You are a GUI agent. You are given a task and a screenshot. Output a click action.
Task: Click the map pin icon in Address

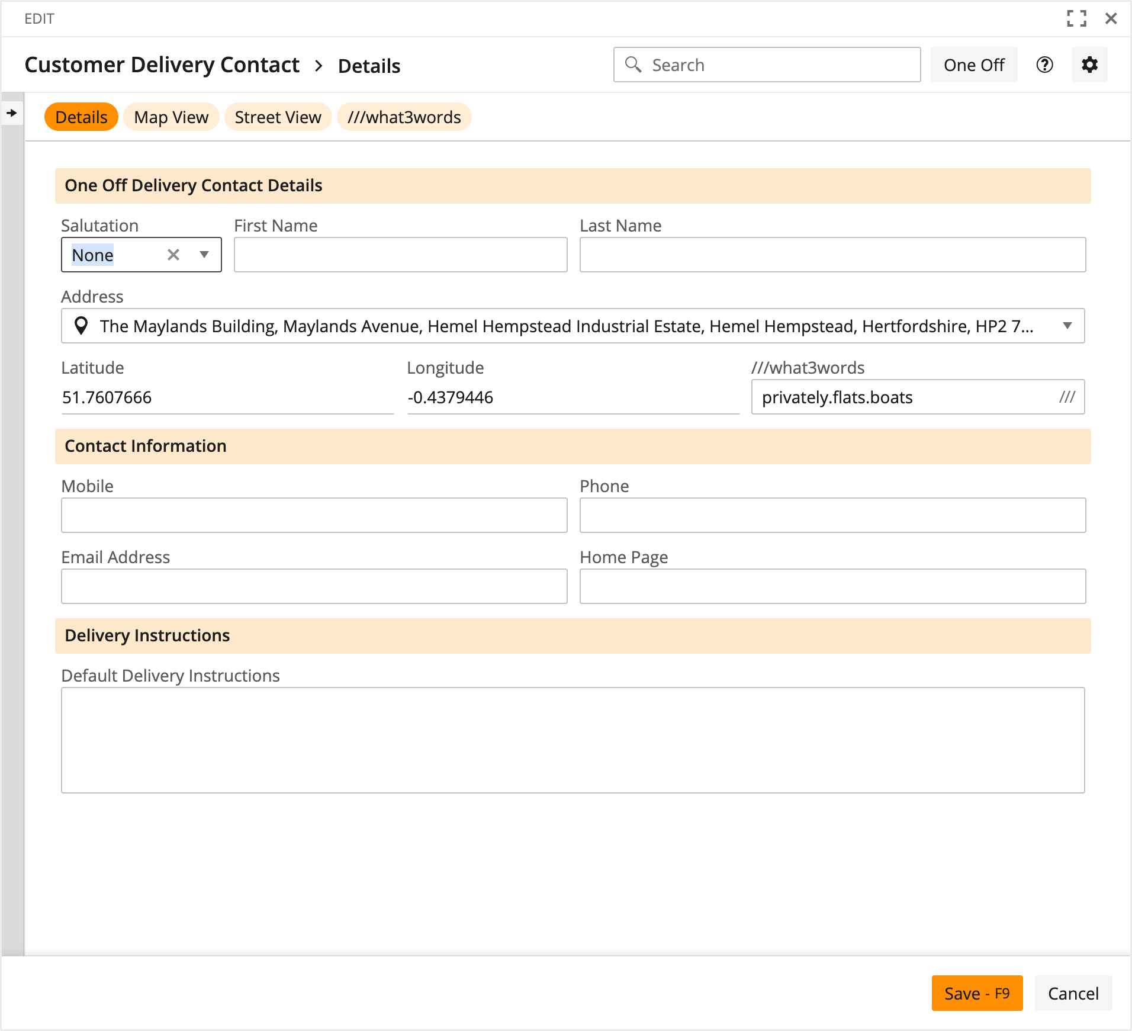[81, 326]
